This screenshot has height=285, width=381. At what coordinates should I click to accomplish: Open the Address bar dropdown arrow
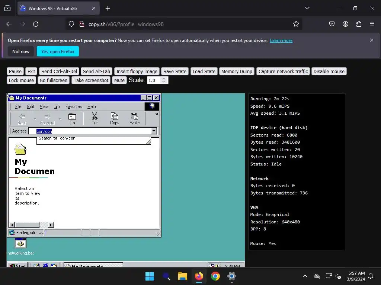coord(154,131)
